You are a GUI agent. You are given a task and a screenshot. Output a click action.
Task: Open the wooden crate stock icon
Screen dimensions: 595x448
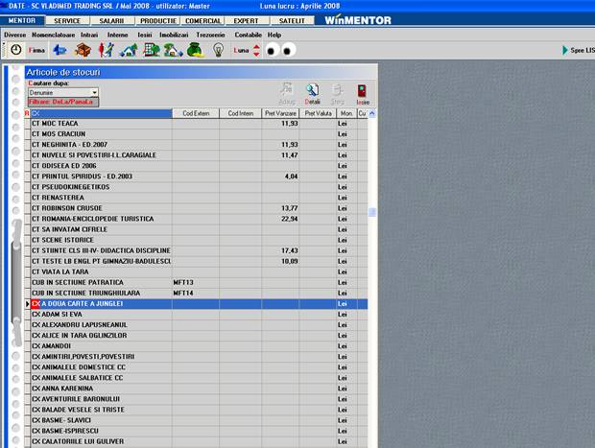83,50
